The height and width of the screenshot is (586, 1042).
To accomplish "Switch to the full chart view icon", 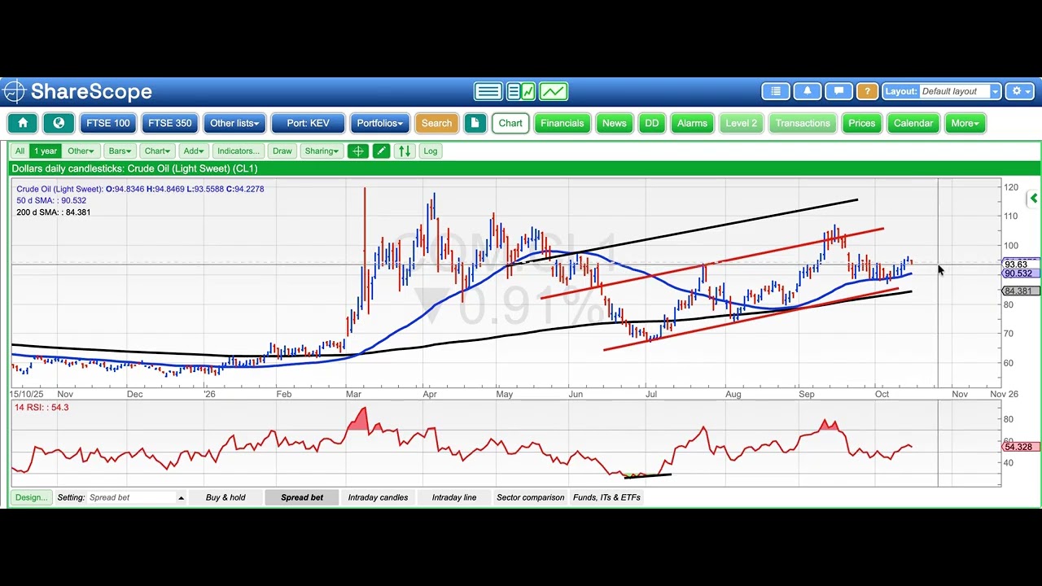I will (554, 91).
